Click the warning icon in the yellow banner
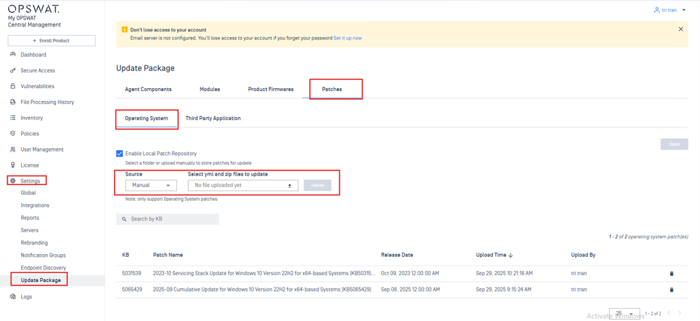Image resolution: width=700 pixels, height=321 pixels. click(124, 29)
